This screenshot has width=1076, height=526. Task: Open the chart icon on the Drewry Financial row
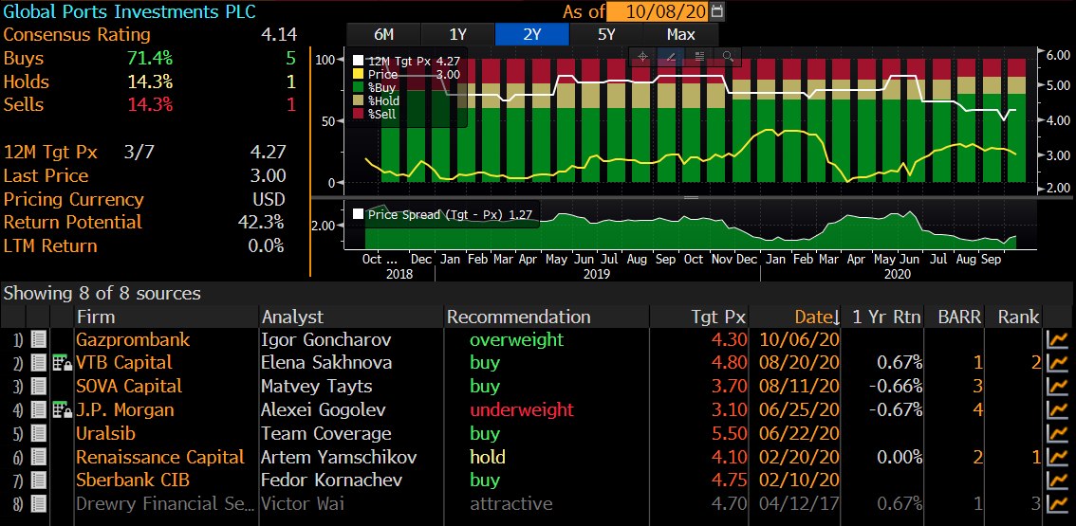(1057, 504)
